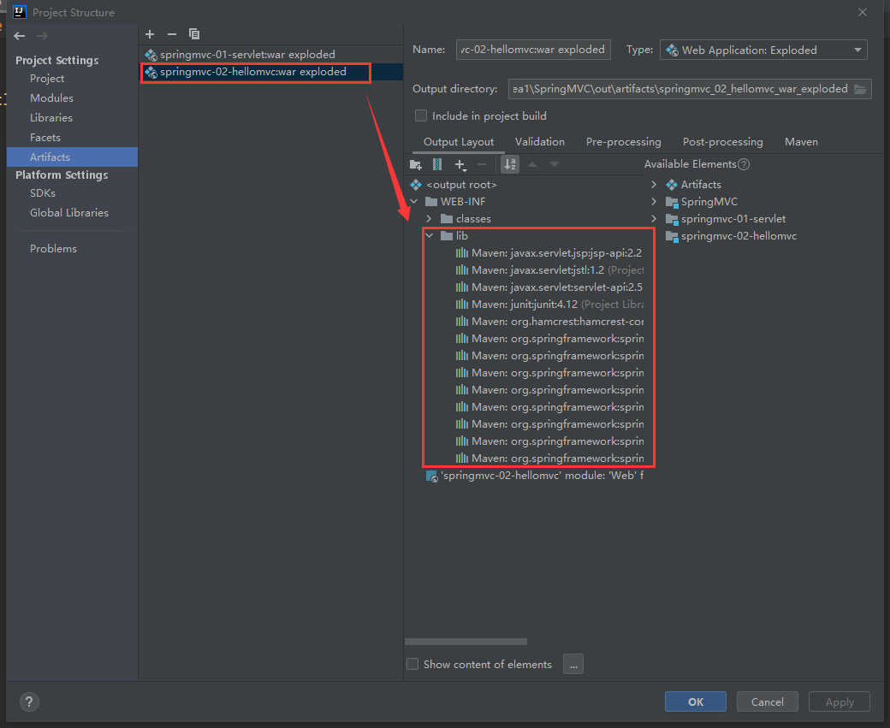The width and height of the screenshot is (890, 728).
Task: Click the Output directory path field
Action: click(x=680, y=89)
